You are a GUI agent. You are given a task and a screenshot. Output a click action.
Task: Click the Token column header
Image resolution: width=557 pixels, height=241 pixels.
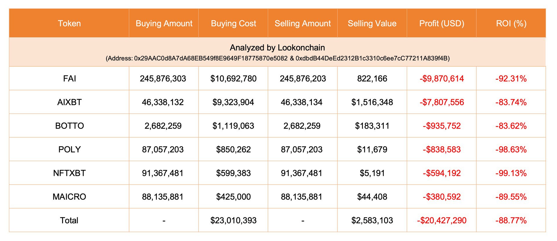69,23
